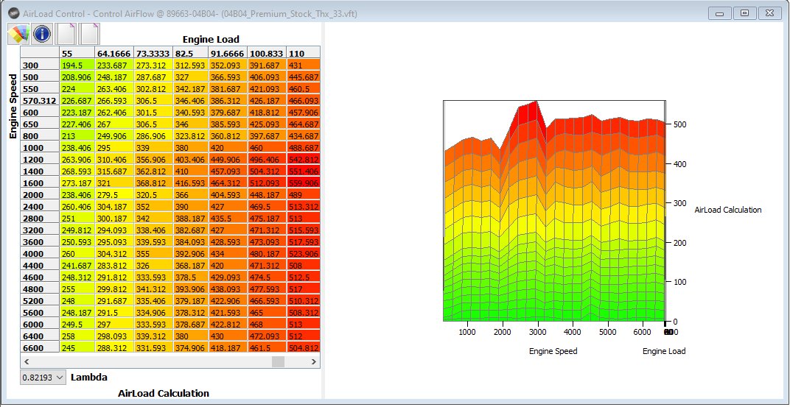Click cell value 248.187 in row 5600

[x=77, y=312]
